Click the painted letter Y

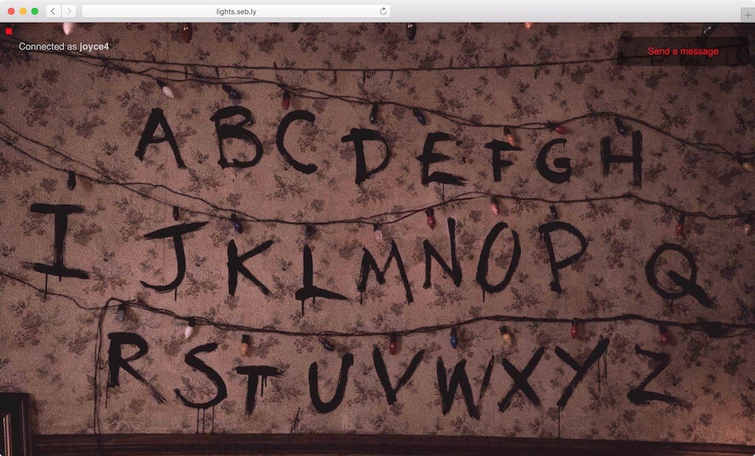point(581,372)
